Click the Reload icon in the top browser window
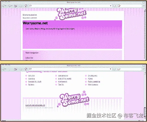Image resolution: width=147 pixels, height=122 pixels. pyautogui.click(x=16, y=6)
